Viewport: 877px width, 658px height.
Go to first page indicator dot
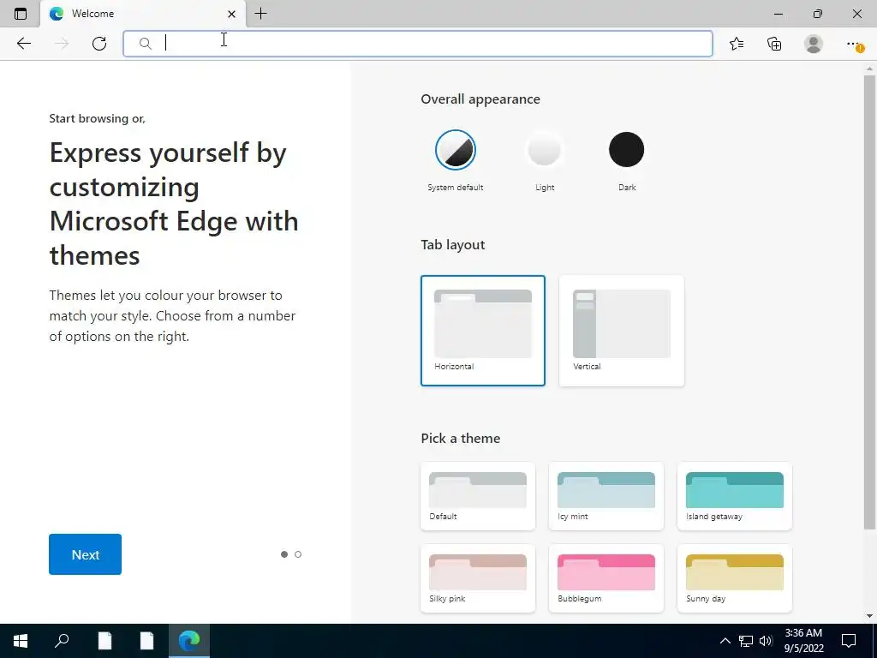point(284,554)
